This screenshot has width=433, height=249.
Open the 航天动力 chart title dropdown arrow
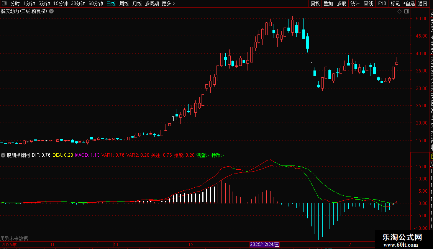pyautogui.click(x=51, y=11)
